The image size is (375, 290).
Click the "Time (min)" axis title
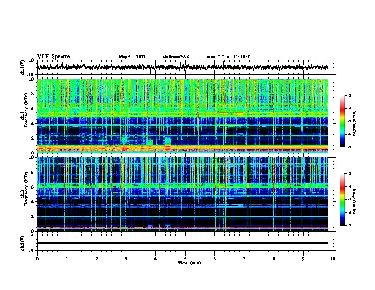click(189, 263)
